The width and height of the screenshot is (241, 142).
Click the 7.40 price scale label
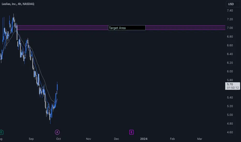230,11
